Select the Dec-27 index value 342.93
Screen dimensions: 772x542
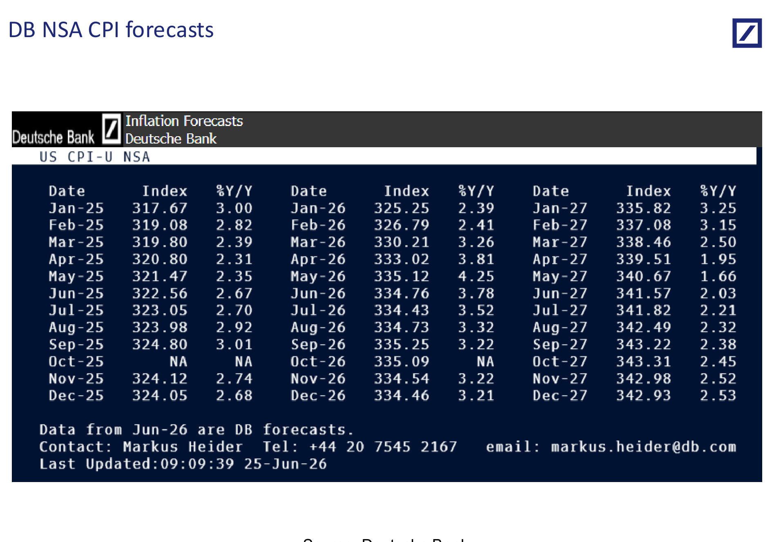(643, 395)
